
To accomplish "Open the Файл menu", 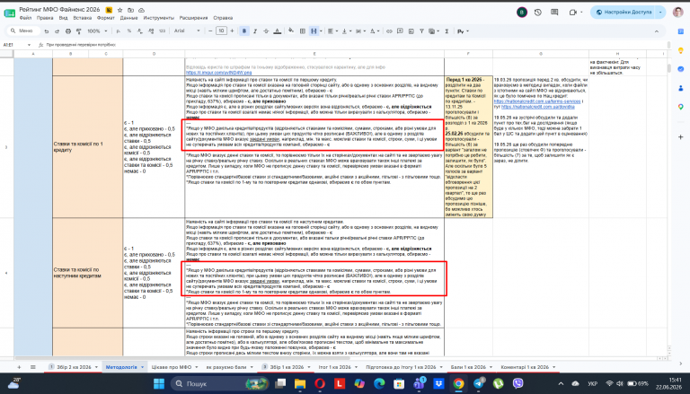I will [25, 18].
